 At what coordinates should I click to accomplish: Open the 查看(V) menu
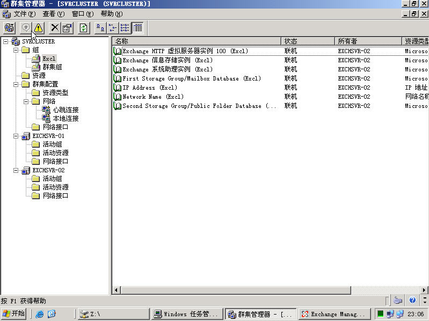point(54,14)
